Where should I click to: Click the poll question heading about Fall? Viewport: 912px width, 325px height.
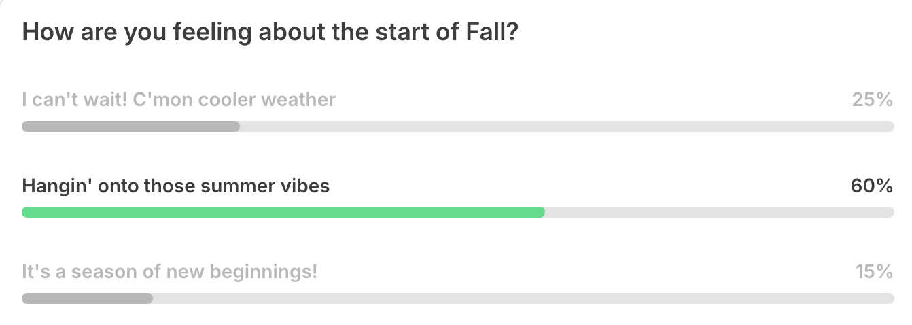pyautogui.click(x=270, y=33)
